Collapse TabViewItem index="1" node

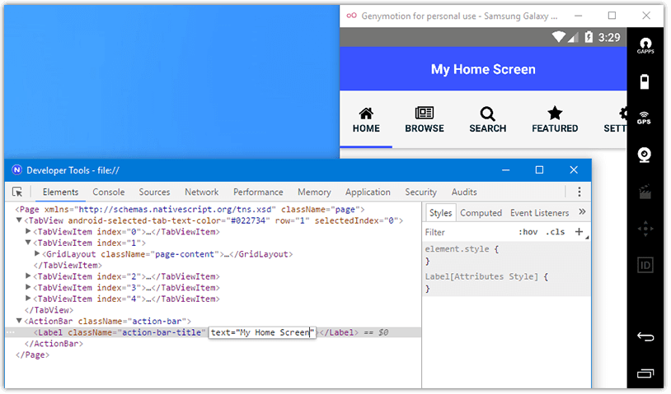pos(28,243)
